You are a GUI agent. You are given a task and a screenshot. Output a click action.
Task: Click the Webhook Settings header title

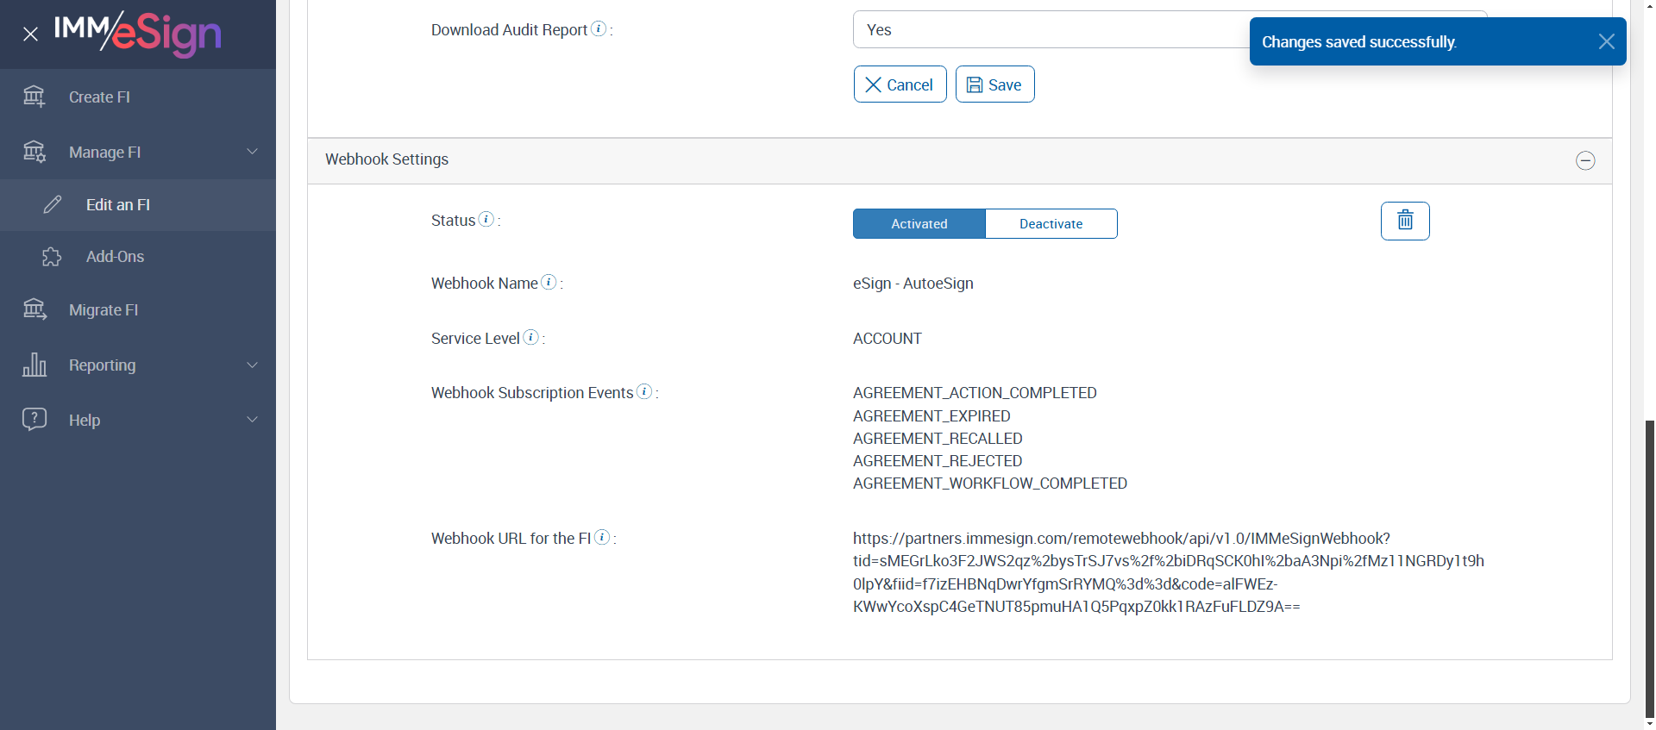click(387, 159)
